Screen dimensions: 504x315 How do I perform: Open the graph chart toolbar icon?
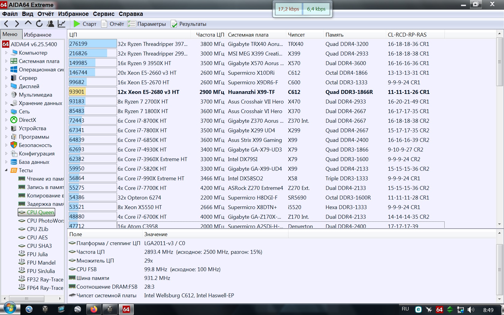[x=61, y=24]
